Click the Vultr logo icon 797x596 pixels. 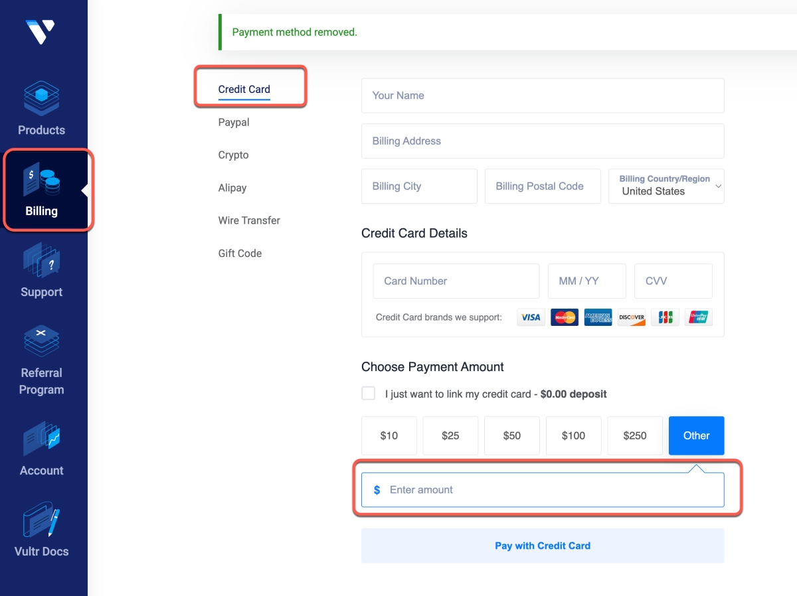point(41,31)
